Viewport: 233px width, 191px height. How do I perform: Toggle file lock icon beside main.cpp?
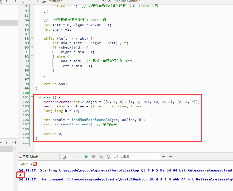coord(36,1)
